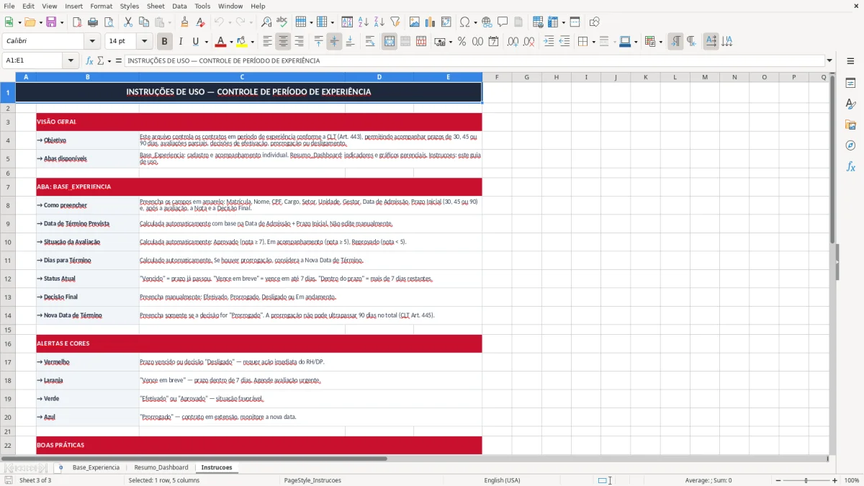
Task: Clone formatting with the paintbrush
Action: [x=185, y=22]
